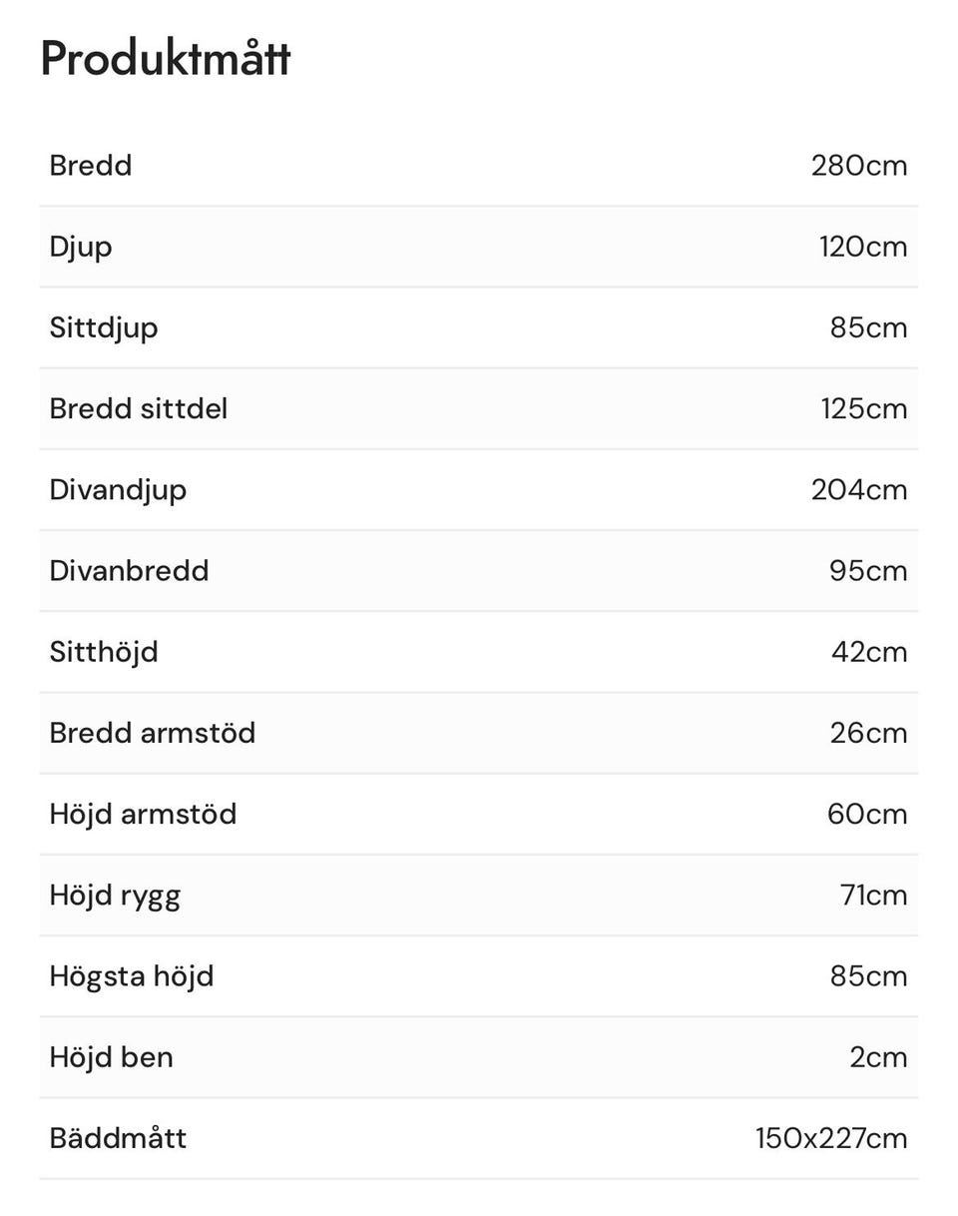
Task: Select the Bredd armstöd label
Action: pos(153,733)
